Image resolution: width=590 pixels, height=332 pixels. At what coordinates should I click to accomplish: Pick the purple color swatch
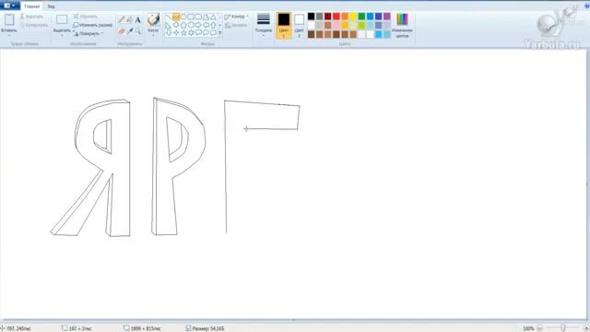(x=387, y=17)
